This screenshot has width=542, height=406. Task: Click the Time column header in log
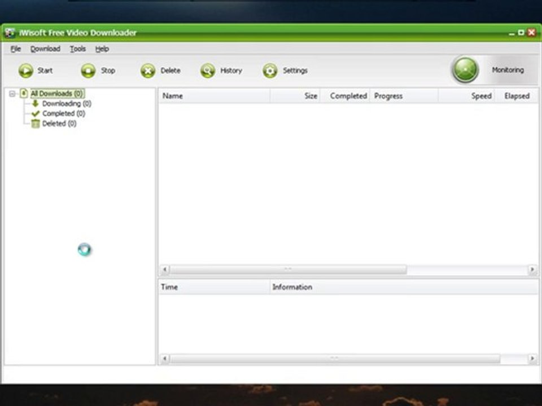click(215, 287)
